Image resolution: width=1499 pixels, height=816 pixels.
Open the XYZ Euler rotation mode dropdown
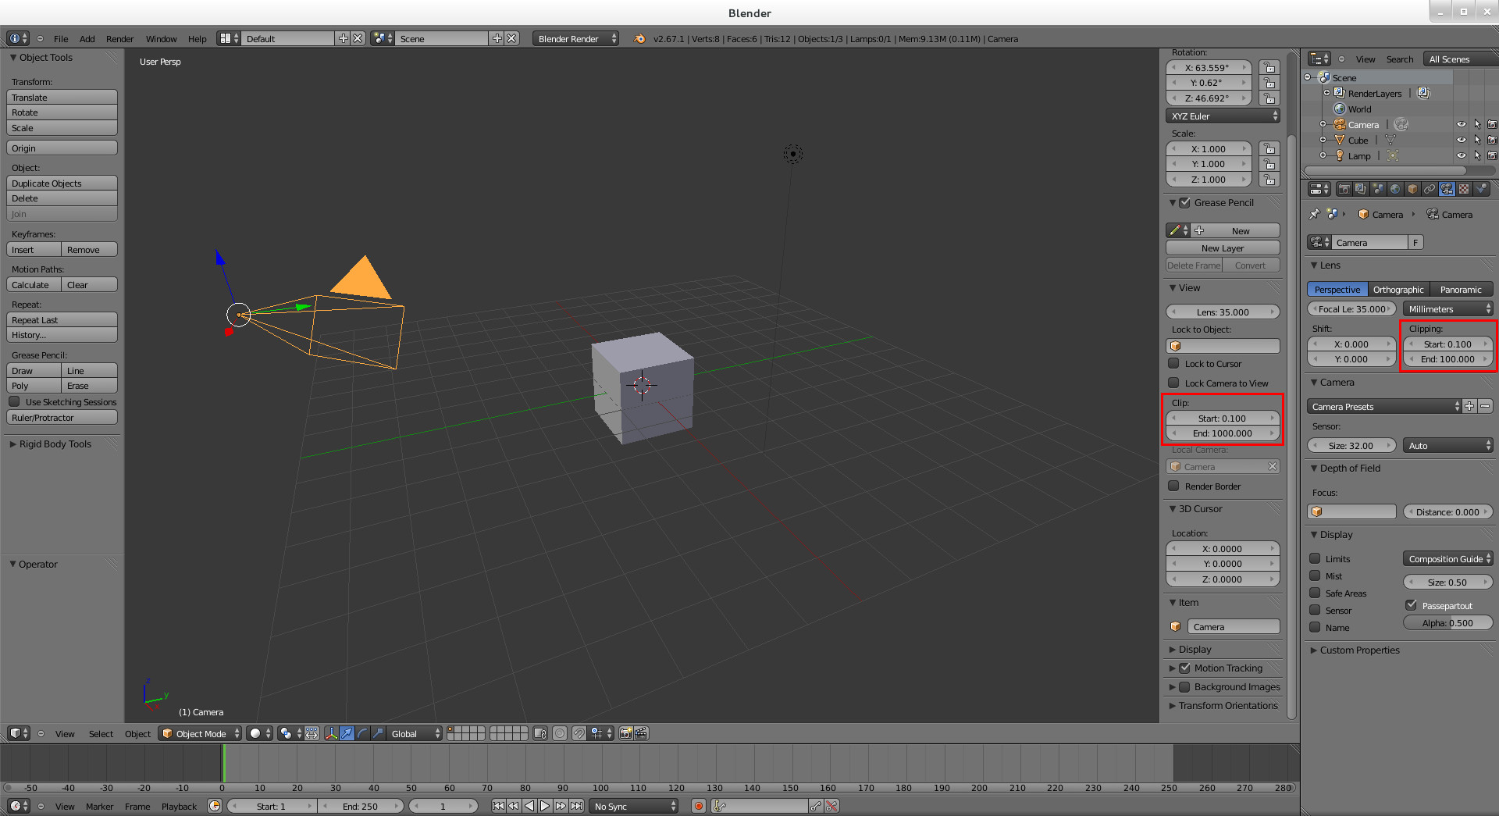pyautogui.click(x=1223, y=116)
